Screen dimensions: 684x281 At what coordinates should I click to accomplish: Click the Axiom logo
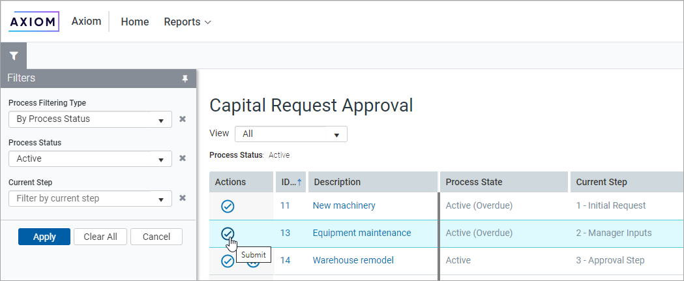point(34,22)
